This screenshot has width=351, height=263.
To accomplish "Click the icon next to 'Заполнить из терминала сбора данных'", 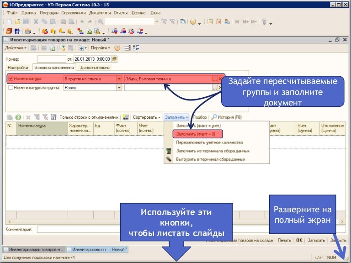I will (x=169, y=151).
